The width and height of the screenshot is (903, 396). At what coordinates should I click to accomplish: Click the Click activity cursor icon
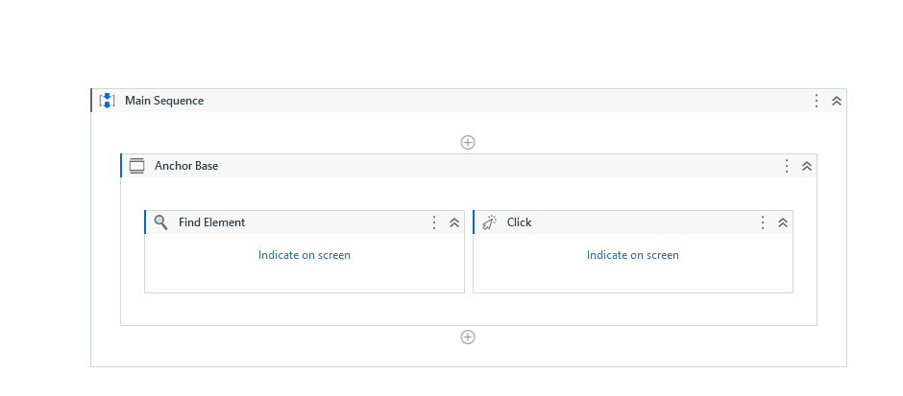(x=490, y=222)
